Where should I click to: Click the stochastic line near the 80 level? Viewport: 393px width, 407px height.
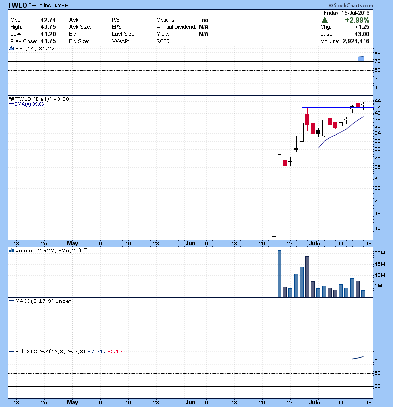[x=358, y=358]
